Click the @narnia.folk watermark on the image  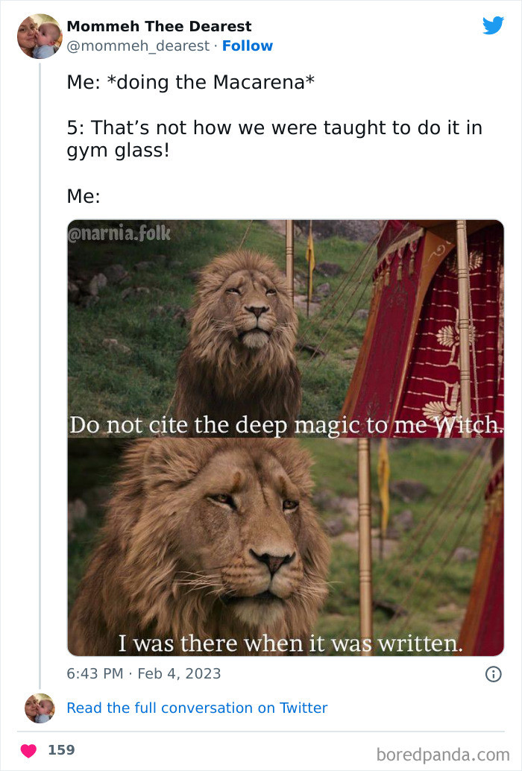coord(120,233)
